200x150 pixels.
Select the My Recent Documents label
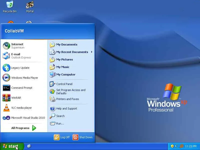click(72, 52)
